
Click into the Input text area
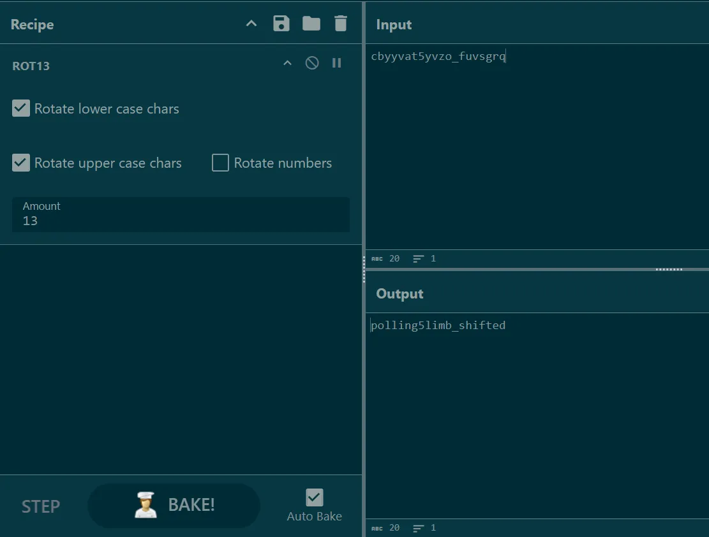[x=537, y=147]
